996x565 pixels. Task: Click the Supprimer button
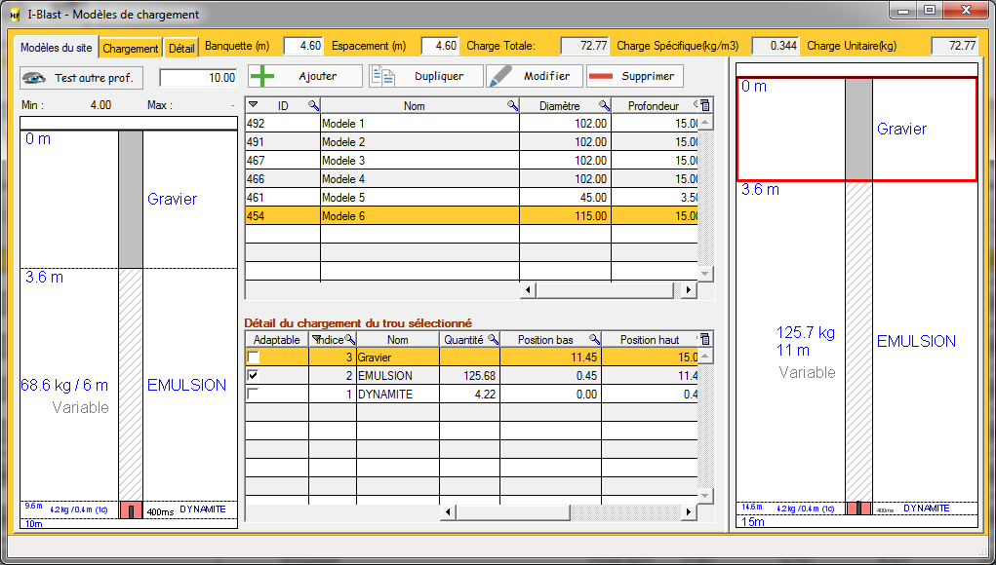634,76
